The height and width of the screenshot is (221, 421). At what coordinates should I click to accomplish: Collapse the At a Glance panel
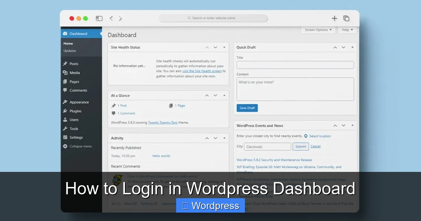click(x=224, y=95)
